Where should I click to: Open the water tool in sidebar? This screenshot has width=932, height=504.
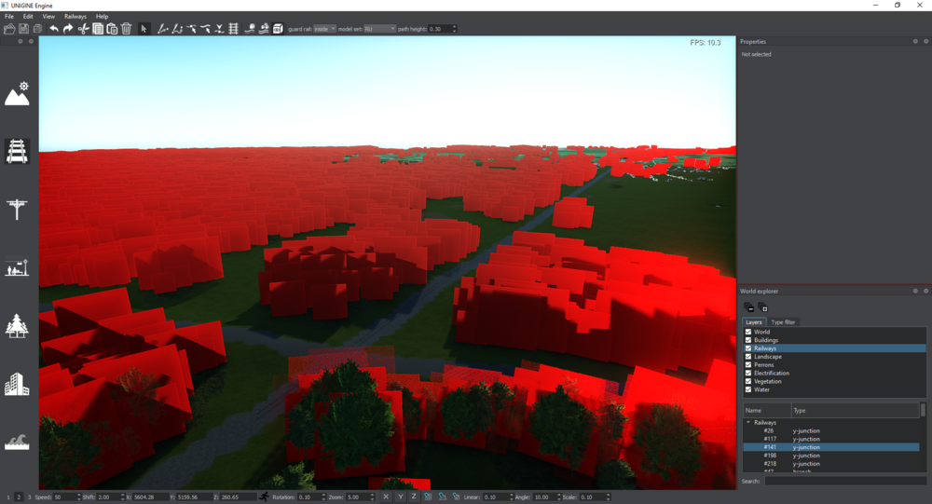pos(17,442)
